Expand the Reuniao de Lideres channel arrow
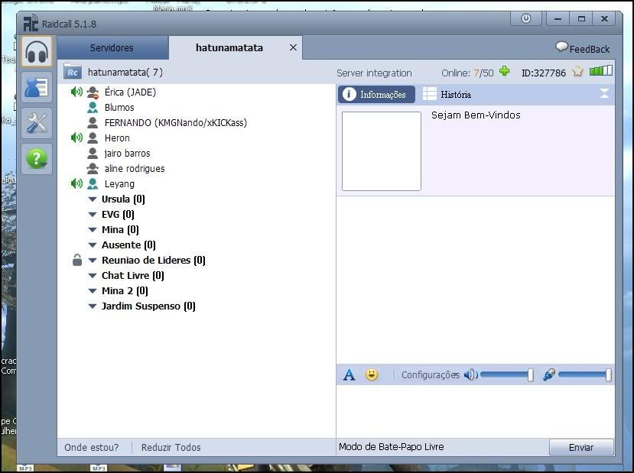Image resolution: width=634 pixels, height=473 pixels. 93,261
